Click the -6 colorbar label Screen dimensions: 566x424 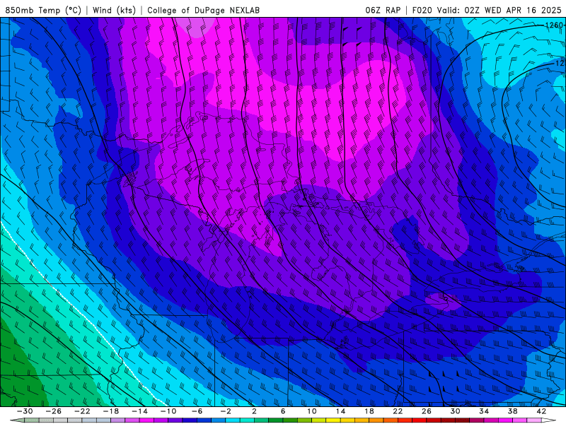[x=197, y=411]
